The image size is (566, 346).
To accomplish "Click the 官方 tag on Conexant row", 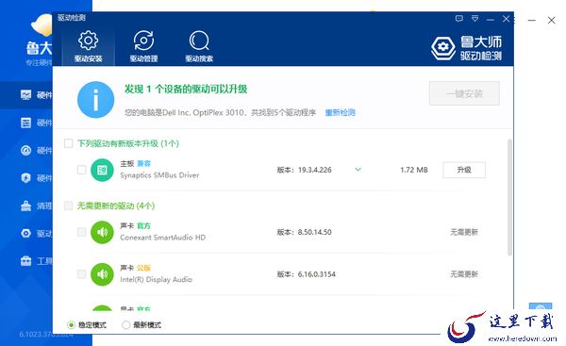I will [x=143, y=226].
